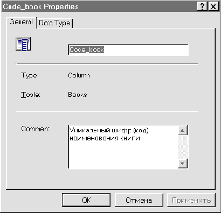Click the Code_book name input field
The width and height of the screenshot is (221, 213).
[x=128, y=50]
